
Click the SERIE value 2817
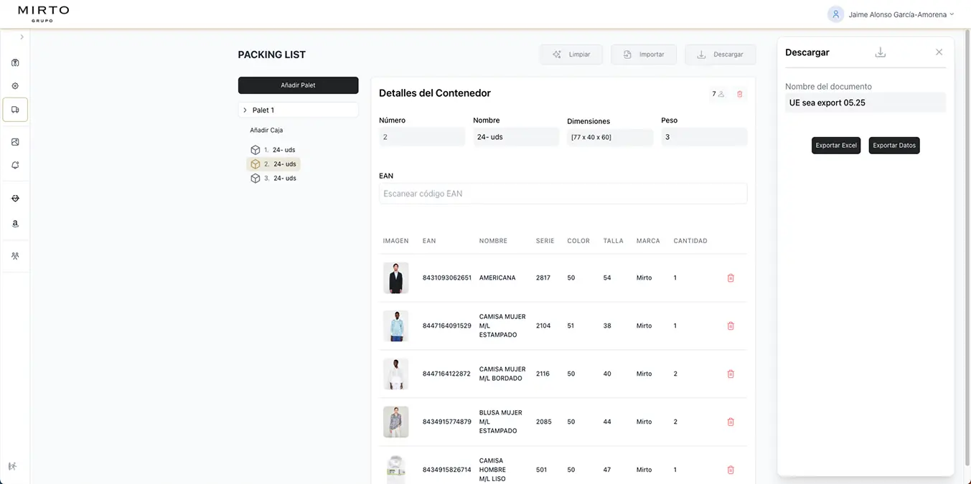coord(543,277)
